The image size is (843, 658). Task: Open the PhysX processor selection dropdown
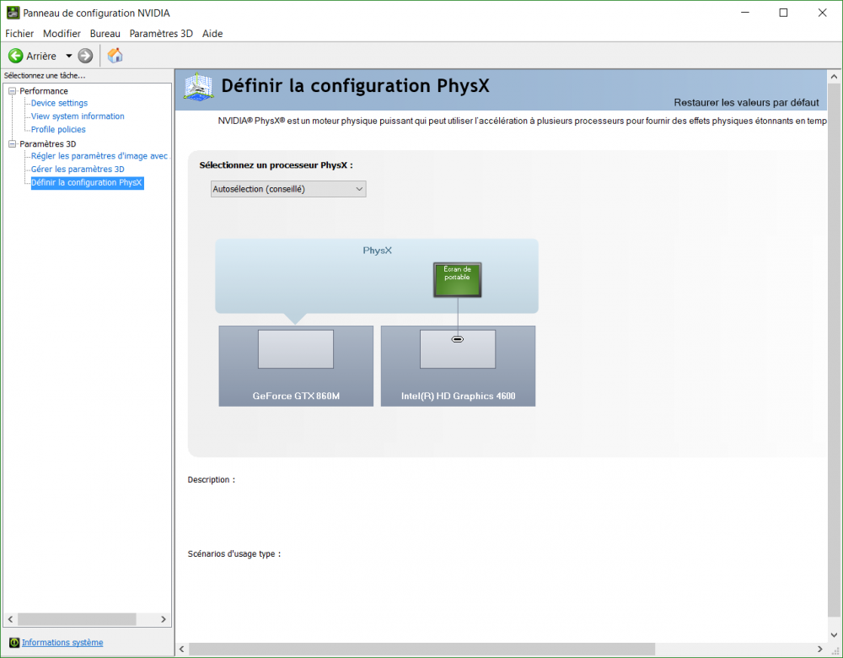tap(288, 189)
